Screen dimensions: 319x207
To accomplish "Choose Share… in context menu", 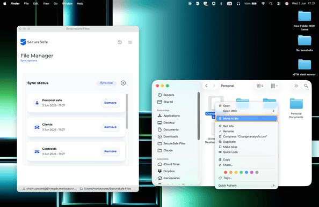I will pos(247,165).
